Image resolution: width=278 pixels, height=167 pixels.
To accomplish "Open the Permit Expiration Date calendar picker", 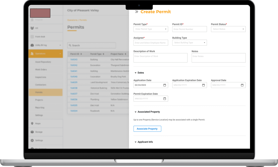I will pos(165,98).
